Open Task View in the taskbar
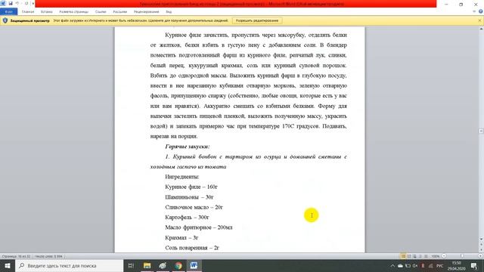The width and height of the screenshot is (484, 272). 131,265
